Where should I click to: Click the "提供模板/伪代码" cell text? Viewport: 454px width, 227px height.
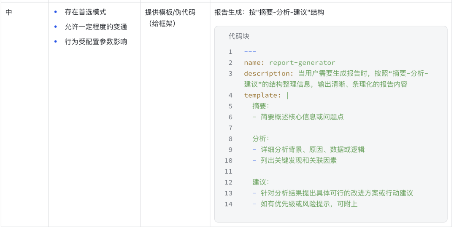point(170,13)
